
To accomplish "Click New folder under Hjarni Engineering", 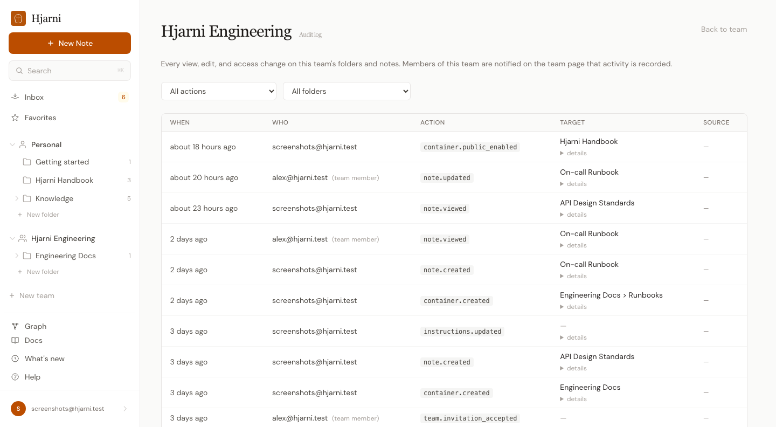I will (x=38, y=272).
